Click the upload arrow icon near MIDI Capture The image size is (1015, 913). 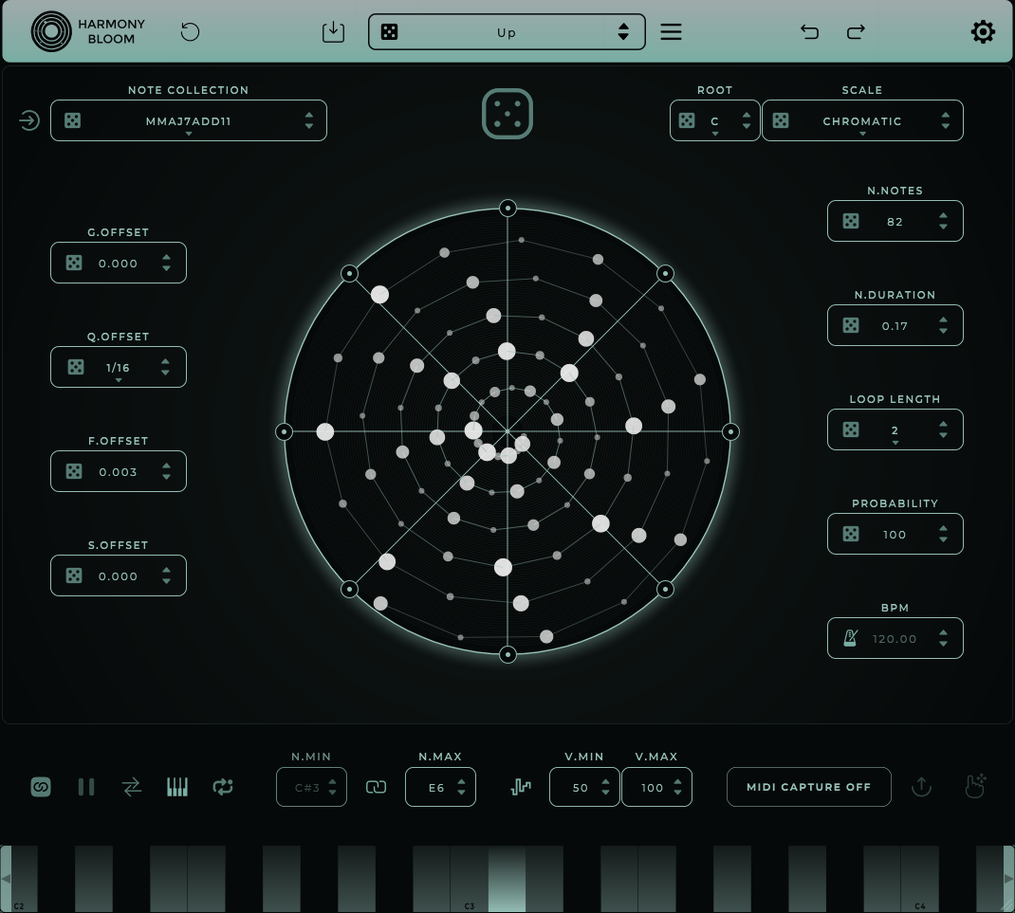[x=921, y=787]
